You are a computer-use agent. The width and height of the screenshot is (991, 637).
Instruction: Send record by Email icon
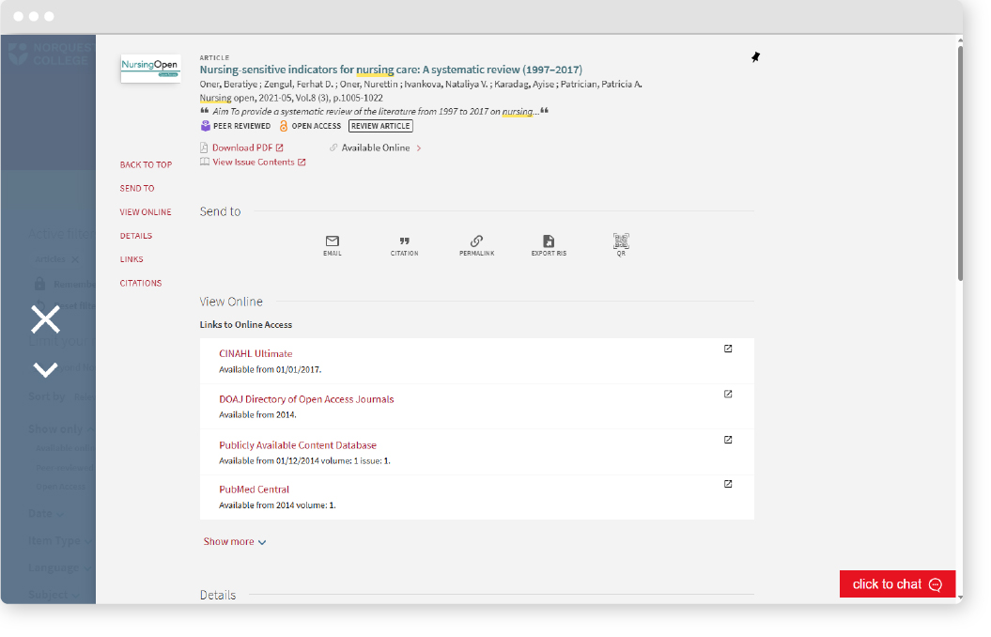(333, 245)
